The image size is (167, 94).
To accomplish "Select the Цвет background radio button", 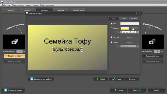I will tap(111, 24).
